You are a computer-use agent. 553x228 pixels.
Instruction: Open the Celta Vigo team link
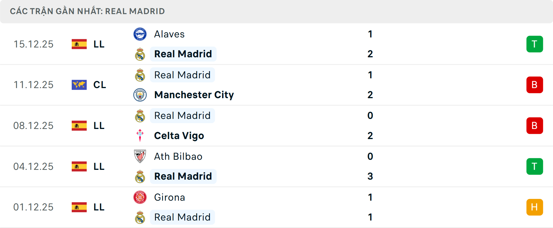(179, 136)
